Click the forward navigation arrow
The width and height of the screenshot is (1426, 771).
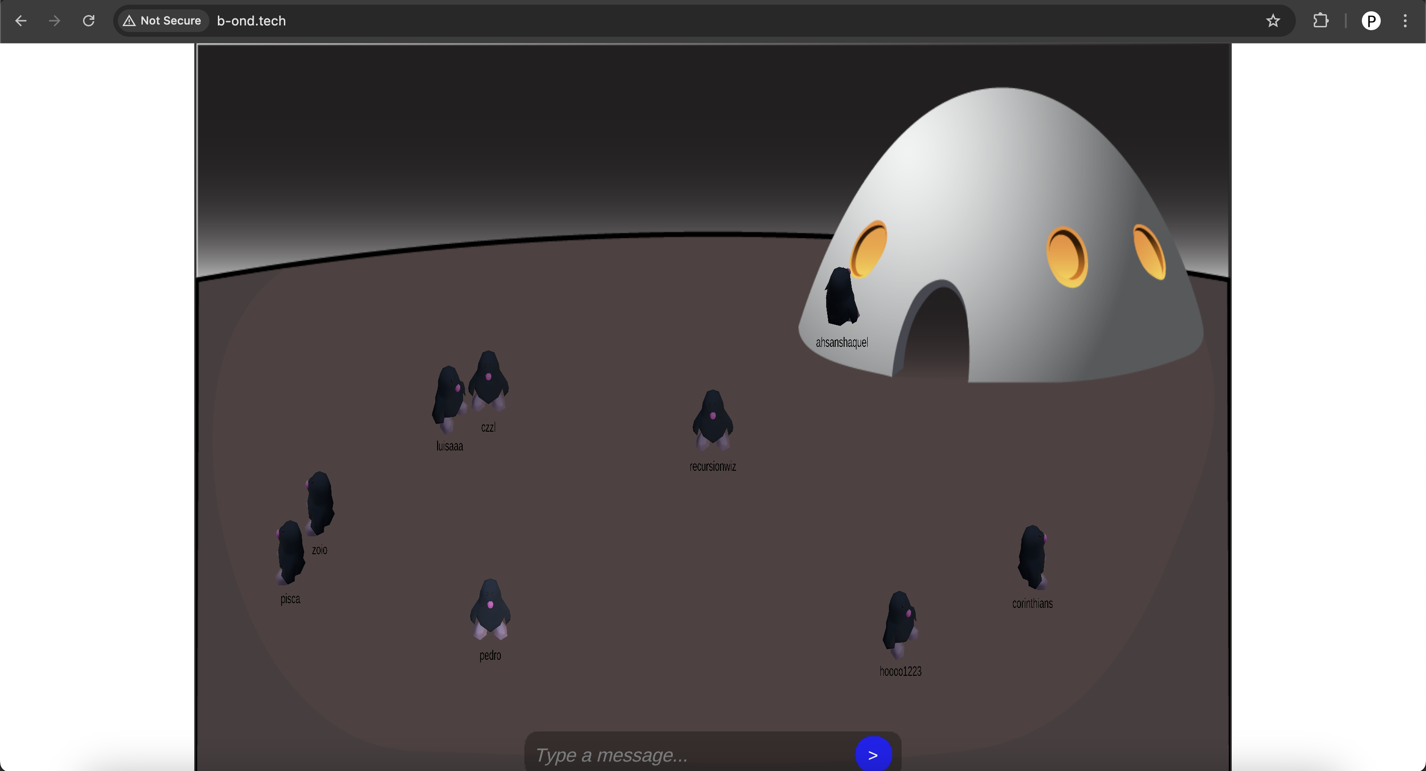click(54, 20)
